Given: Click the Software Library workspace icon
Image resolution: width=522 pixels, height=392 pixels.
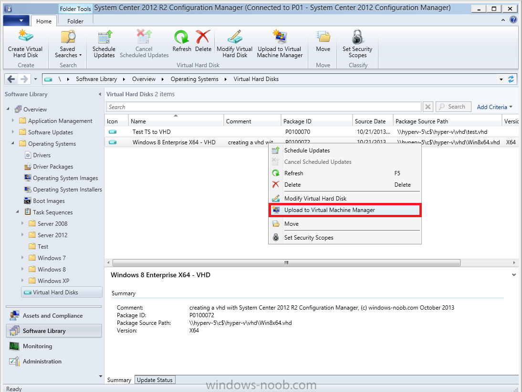Looking at the screenshot, I should coord(14,331).
